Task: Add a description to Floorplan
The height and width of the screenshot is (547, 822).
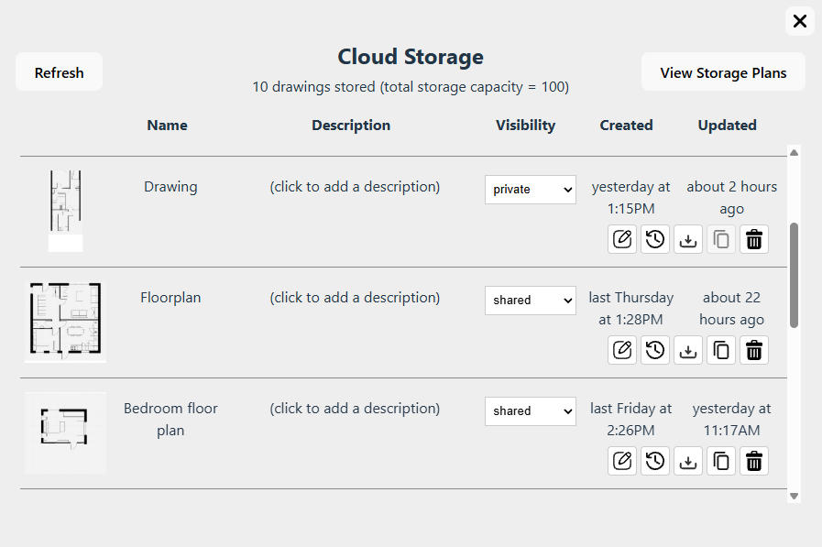Action: coord(355,298)
